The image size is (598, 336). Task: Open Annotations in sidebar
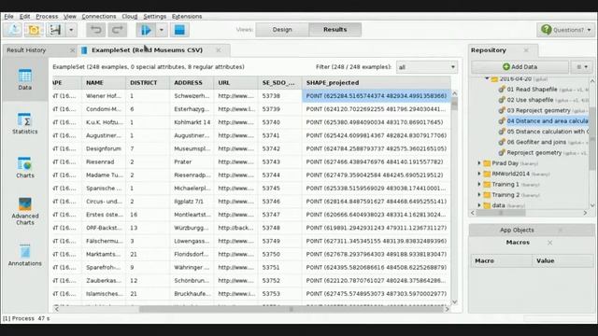coord(25,255)
